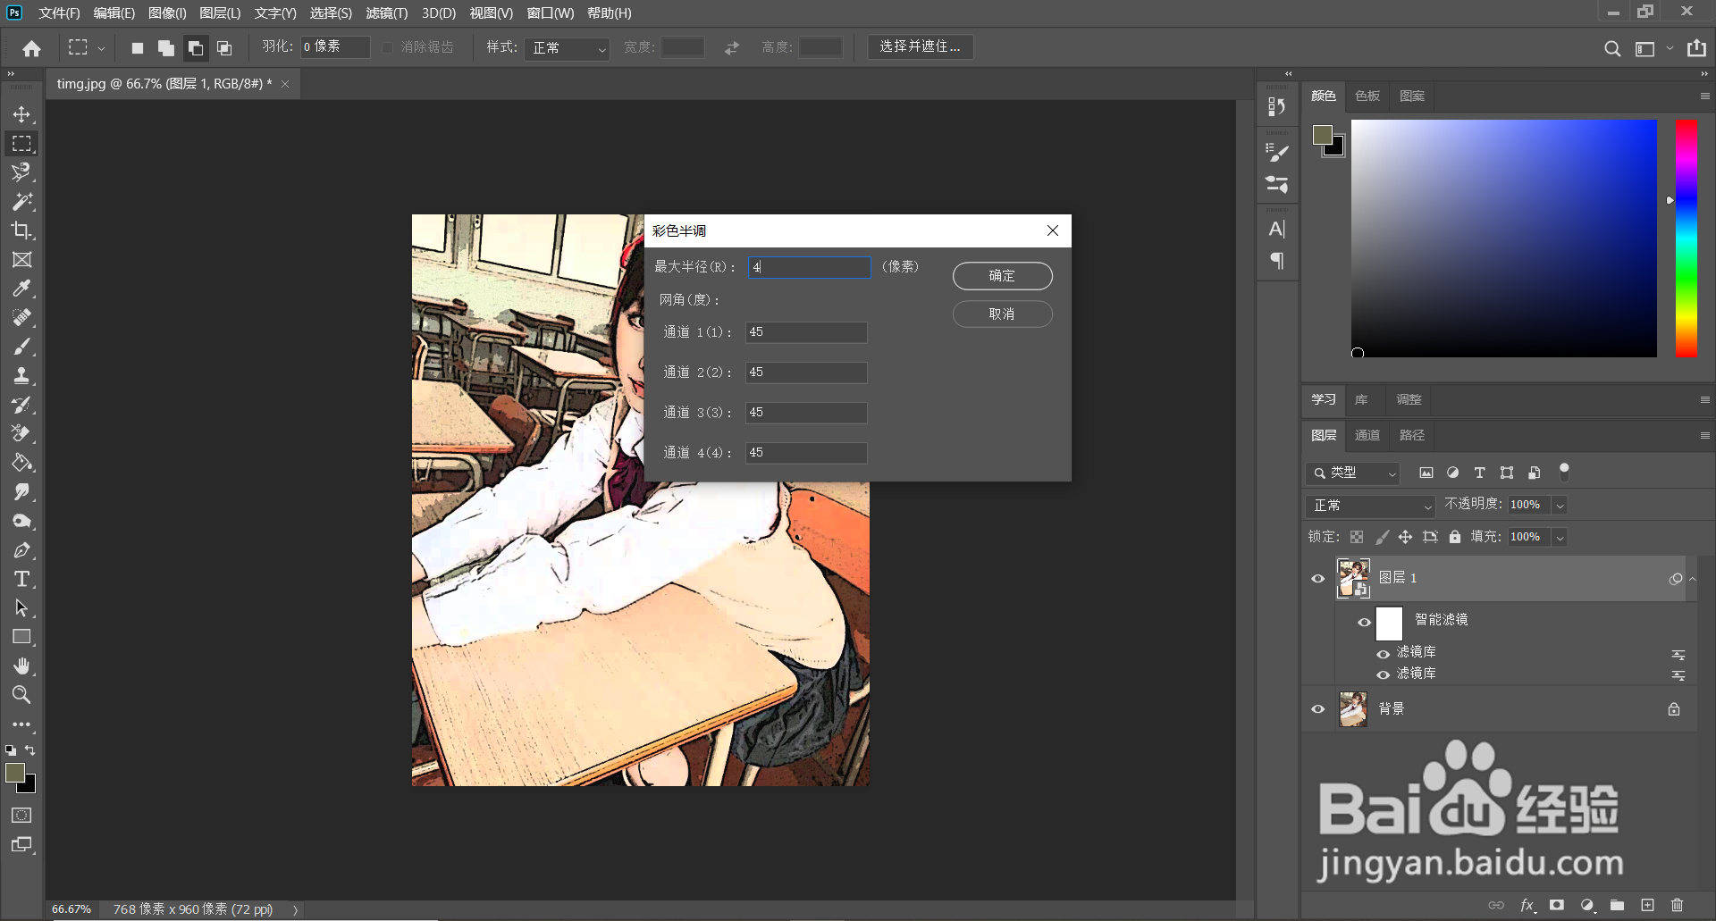Switch to the 色板 tab
The image size is (1716, 921).
click(x=1367, y=96)
